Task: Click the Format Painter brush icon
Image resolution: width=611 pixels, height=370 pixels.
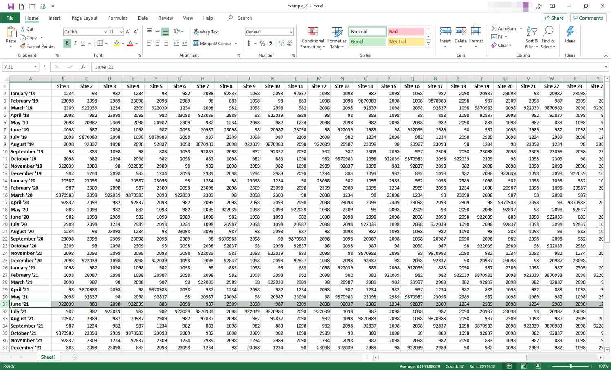Action: click(x=23, y=46)
